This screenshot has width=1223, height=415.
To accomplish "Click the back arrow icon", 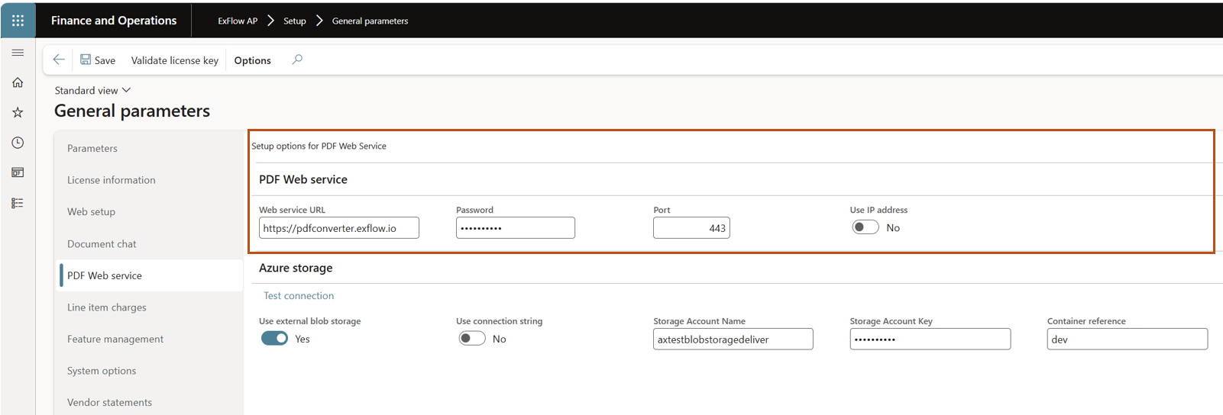I will (x=59, y=60).
